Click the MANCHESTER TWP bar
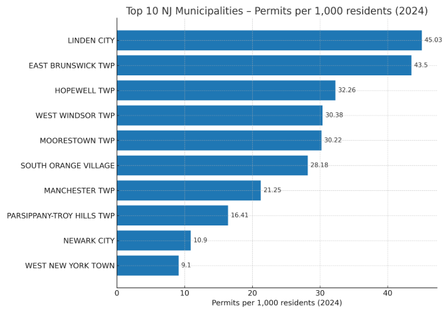Screen dimensions: 448x314 (189, 190)
